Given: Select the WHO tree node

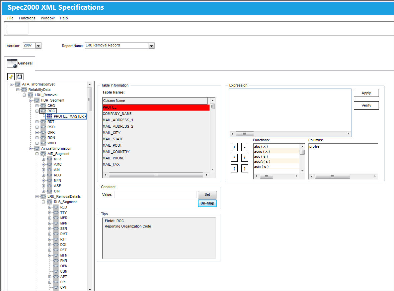Looking at the screenshot, I should tap(52, 143).
